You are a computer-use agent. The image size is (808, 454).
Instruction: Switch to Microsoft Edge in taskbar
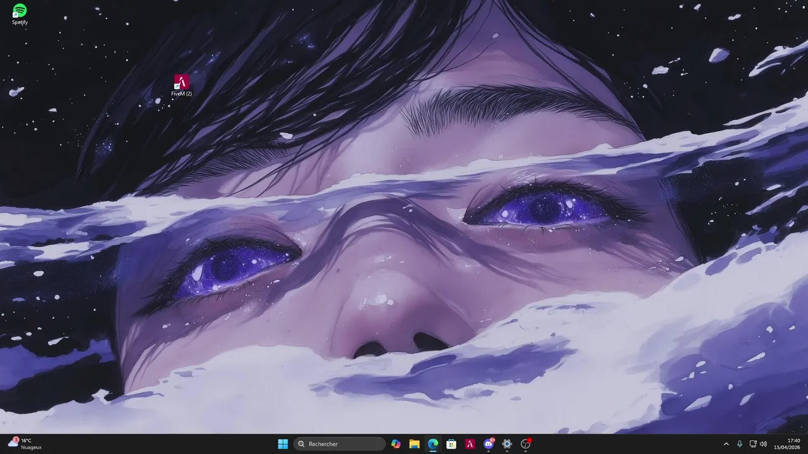pos(433,444)
